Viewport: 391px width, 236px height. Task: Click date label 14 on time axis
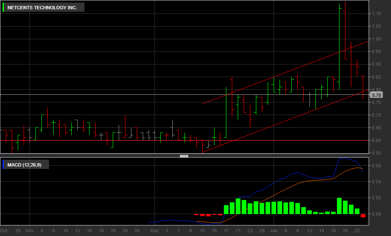pos(321,231)
